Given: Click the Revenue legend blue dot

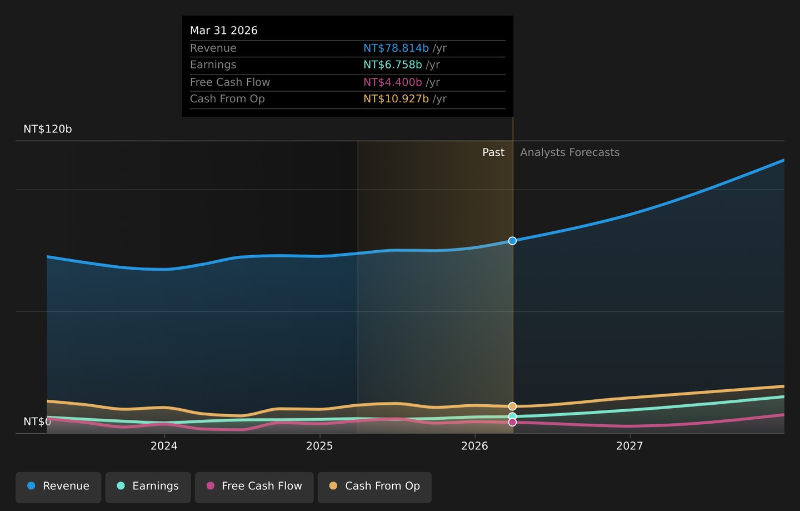Looking at the screenshot, I should (31, 486).
